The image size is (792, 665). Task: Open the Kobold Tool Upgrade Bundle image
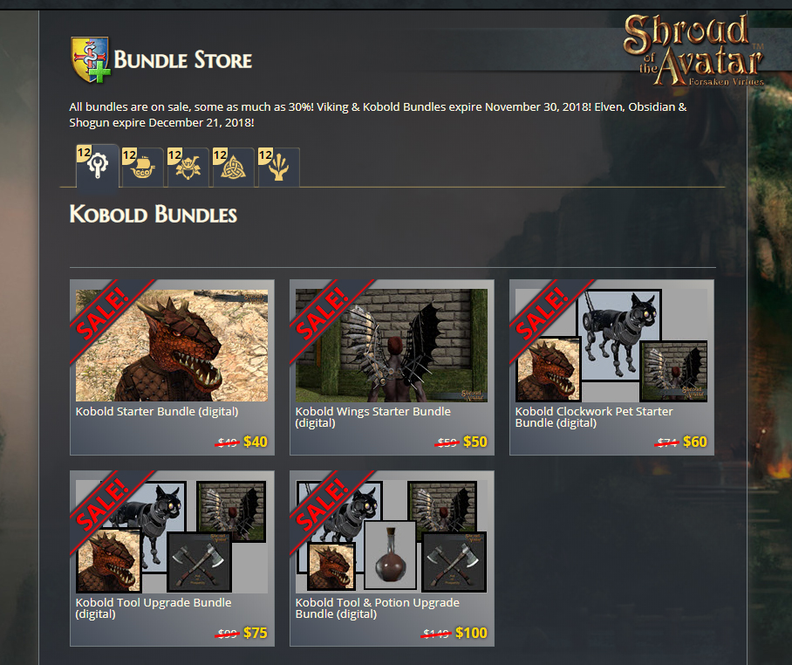pos(172,536)
